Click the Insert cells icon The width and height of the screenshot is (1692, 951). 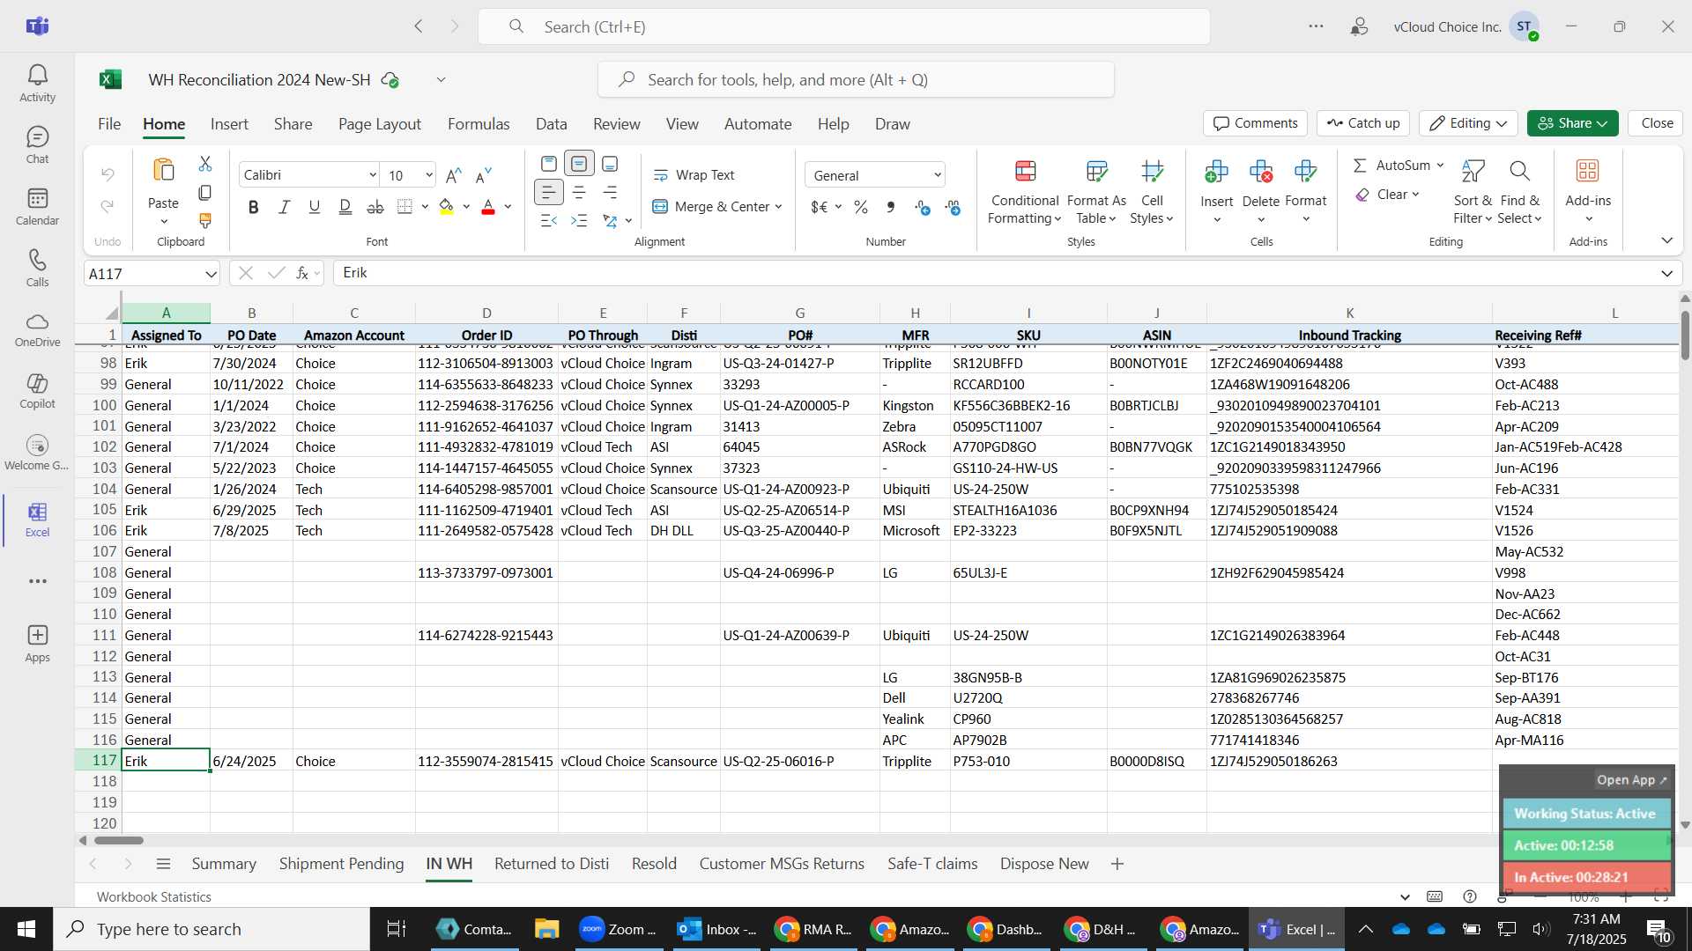(1216, 172)
